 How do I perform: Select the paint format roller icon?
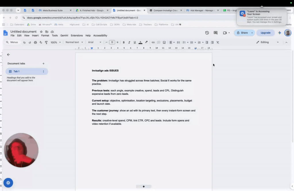click(46, 42)
